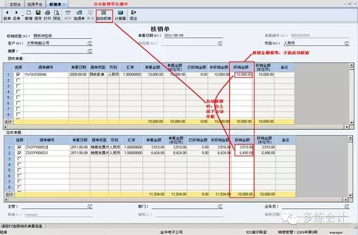Click 汇率 column header in 应收单据 table
This screenshot has height=235, width=358.
[131, 140]
